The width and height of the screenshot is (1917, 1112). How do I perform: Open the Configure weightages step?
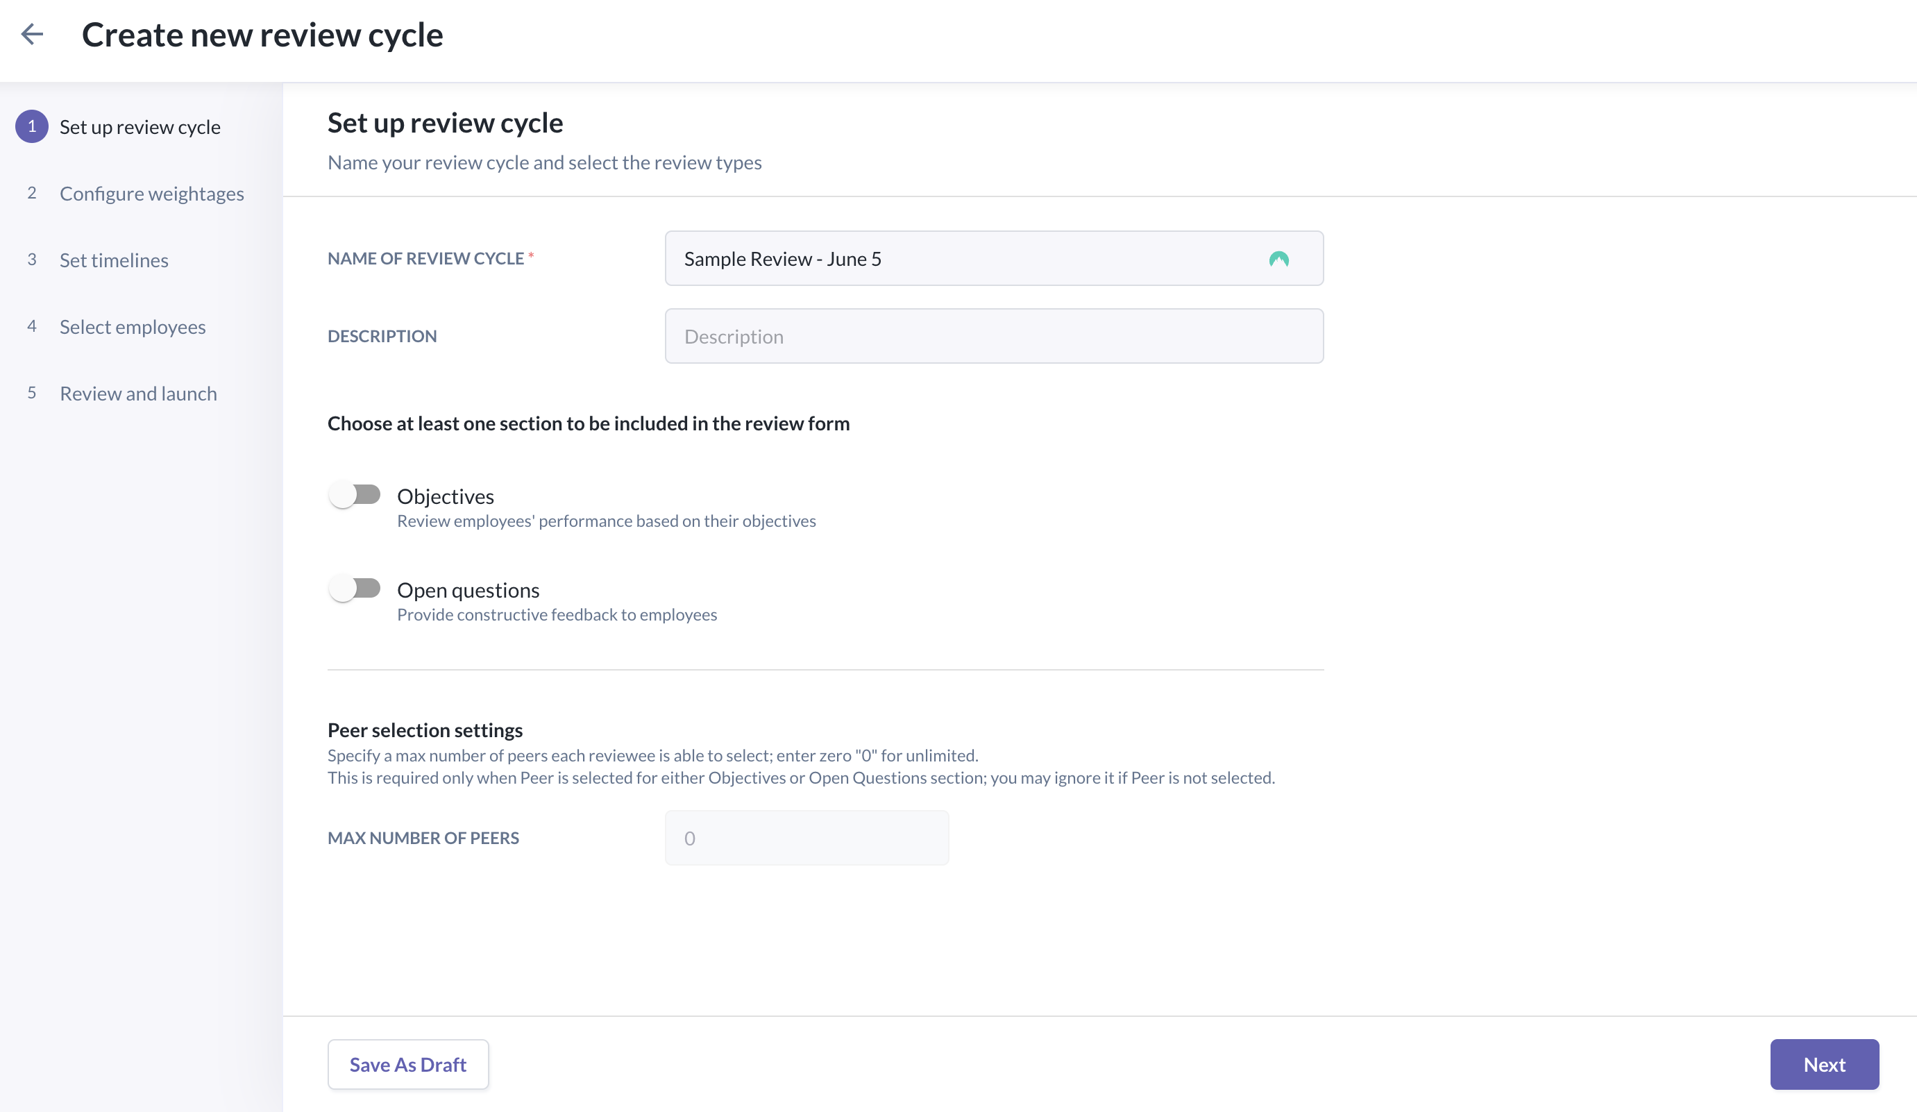[151, 194]
